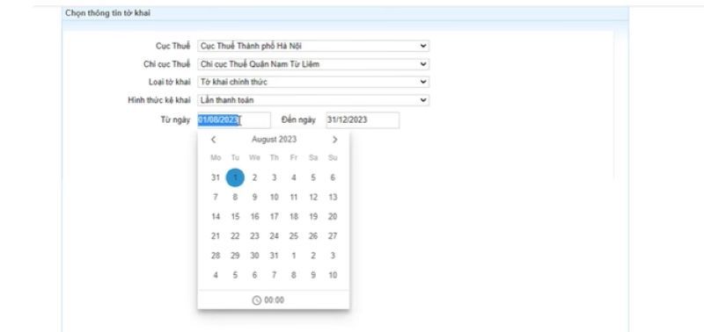Choose September 3 from the next month
Image resolution: width=704 pixels, height=332 pixels.
pos(333,256)
